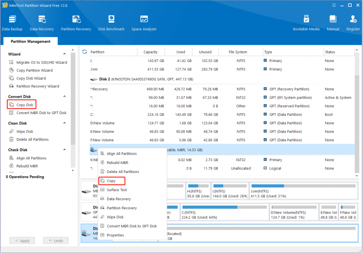
Task: Choose Wipe Disk in context menu
Action: (x=132, y=217)
